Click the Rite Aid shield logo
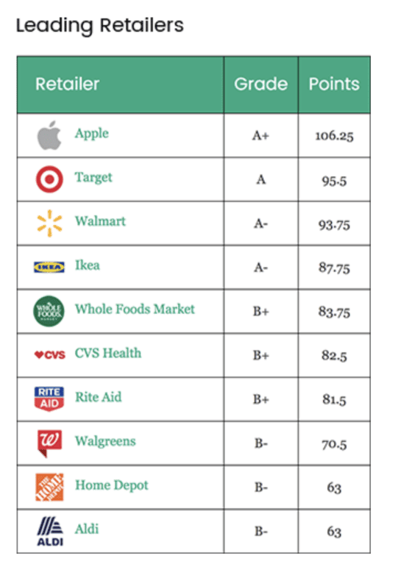 [49, 399]
